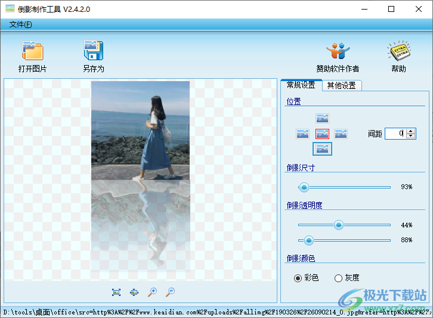
Task: Click the 倒影颜色 section label
Action: tap(301, 258)
